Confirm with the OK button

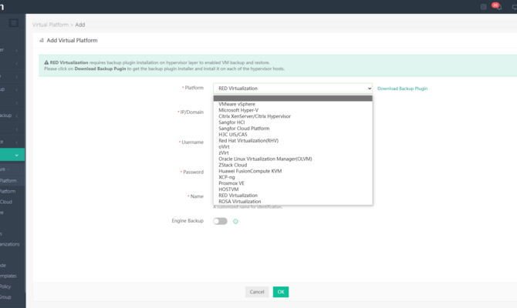[x=281, y=292]
